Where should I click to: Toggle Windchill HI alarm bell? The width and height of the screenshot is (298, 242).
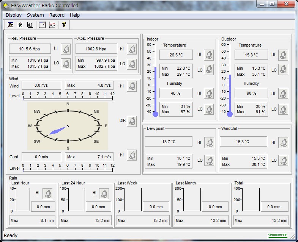click(283, 143)
